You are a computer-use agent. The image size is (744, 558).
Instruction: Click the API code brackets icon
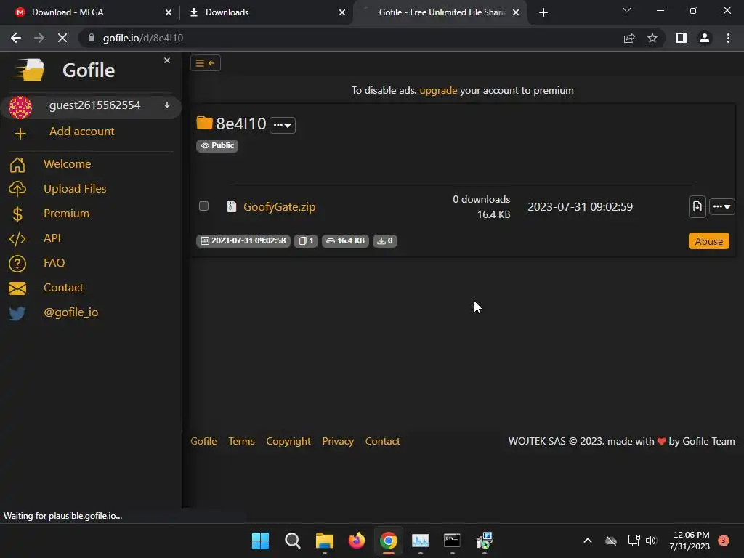[x=17, y=238]
